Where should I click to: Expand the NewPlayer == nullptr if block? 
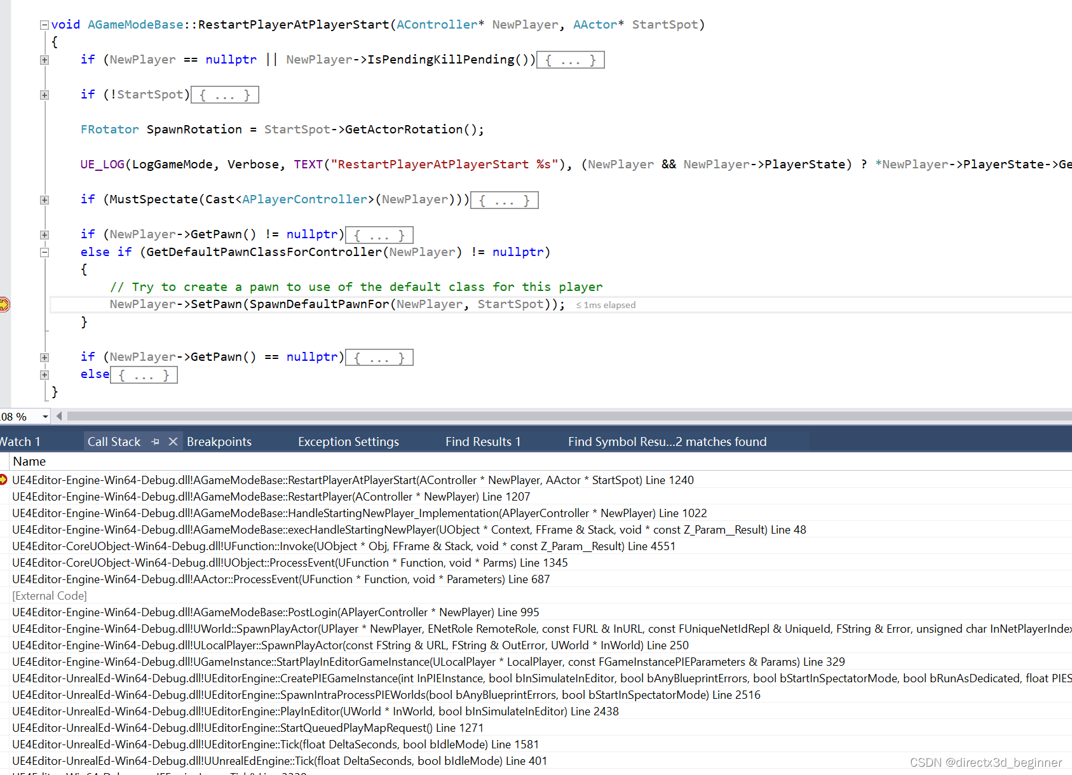(44, 60)
